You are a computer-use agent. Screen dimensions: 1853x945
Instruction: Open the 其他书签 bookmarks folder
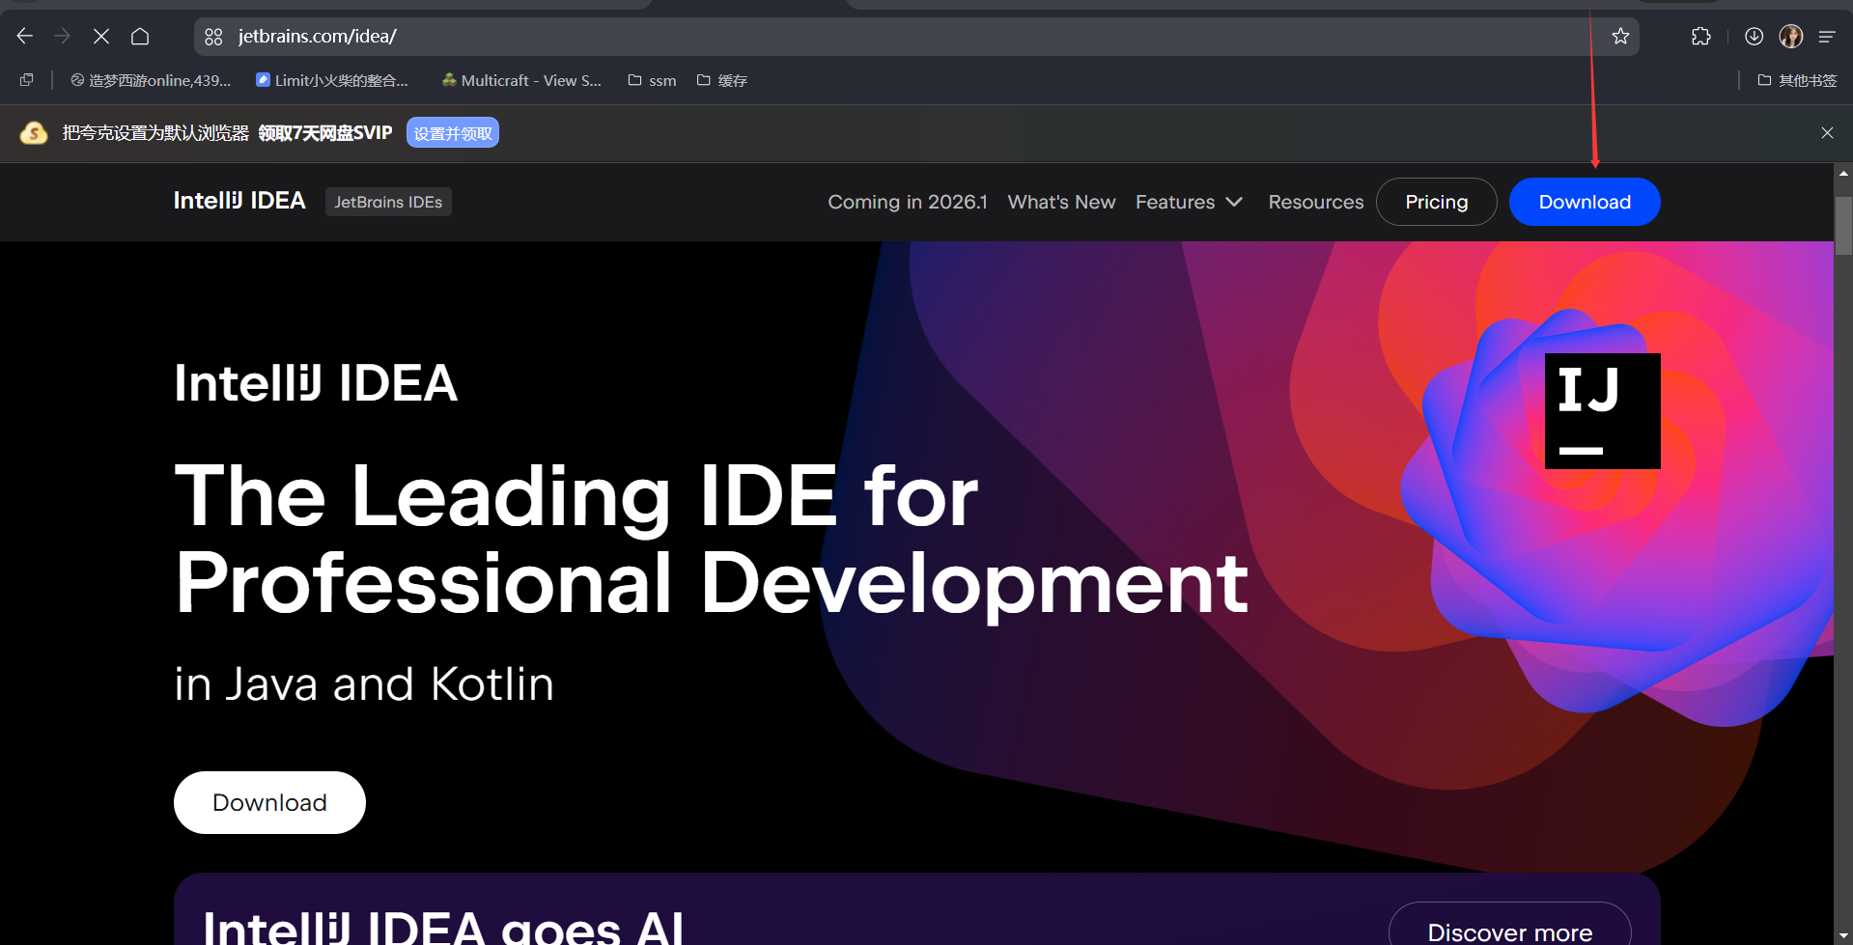click(x=1797, y=80)
